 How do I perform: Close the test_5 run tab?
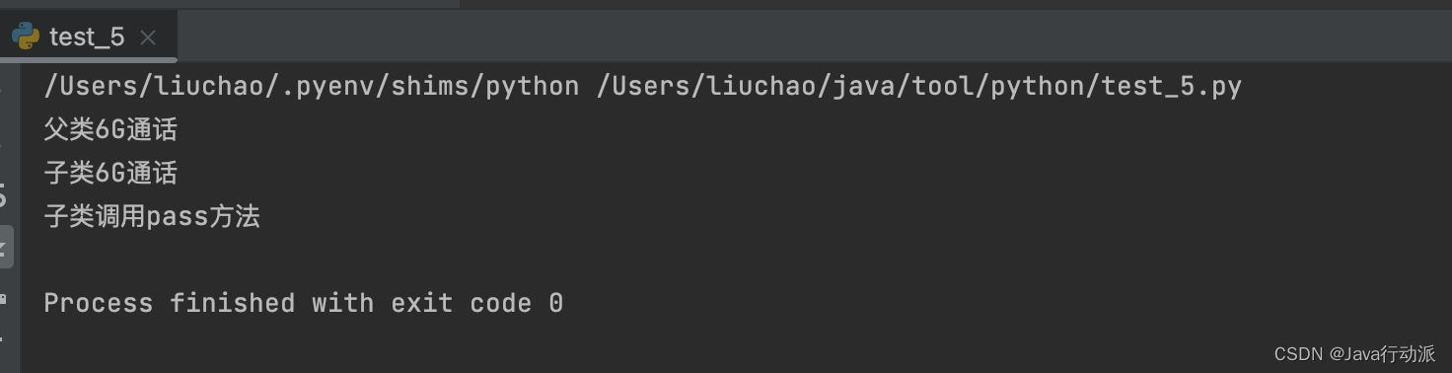(148, 38)
